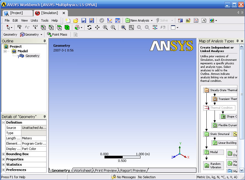
Task: Click the New file icon
Action: pos(68,20)
